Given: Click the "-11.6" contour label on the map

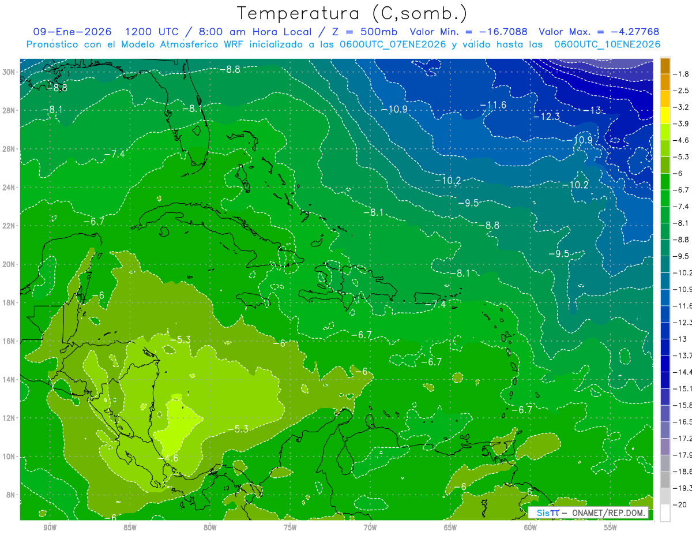Looking at the screenshot, I should (493, 104).
